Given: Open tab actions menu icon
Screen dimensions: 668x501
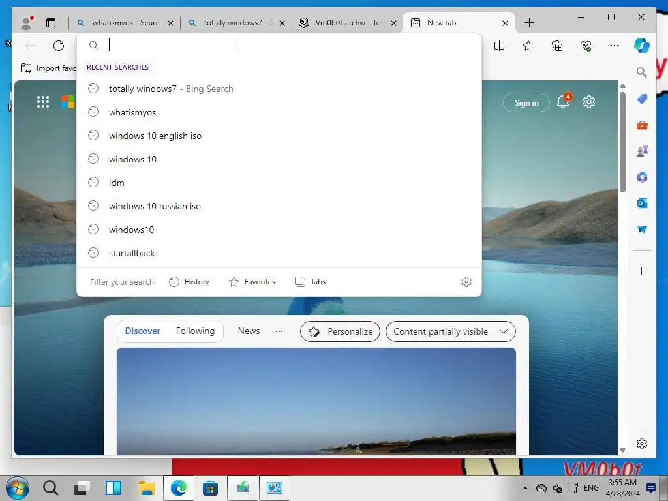Looking at the screenshot, I should click(x=51, y=23).
